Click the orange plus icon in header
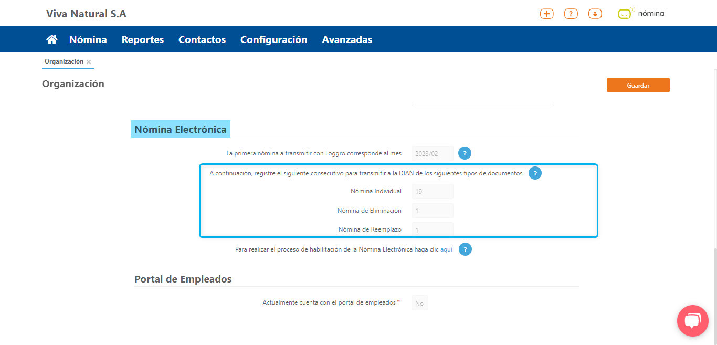The width and height of the screenshot is (717, 345). coord(546,14)
